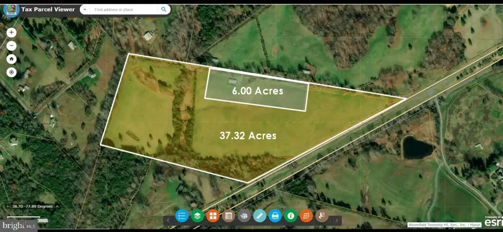Find my current location

point(12,73)
